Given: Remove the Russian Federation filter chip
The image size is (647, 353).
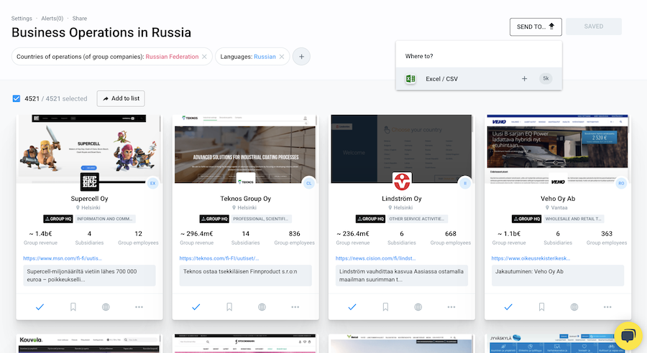Looking at the screenshot, I should point(204,57).
